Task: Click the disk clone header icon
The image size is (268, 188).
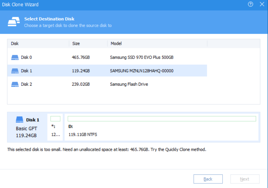Action: pyautogui.click(x=14, y=22)
